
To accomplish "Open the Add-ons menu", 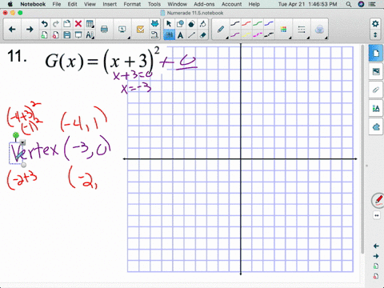I will tap(204, 4).
